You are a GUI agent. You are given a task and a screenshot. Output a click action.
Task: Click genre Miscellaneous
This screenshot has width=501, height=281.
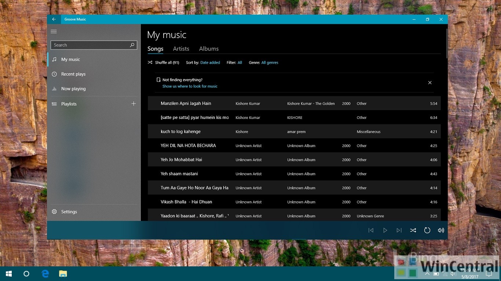pyautogui.click(x=369, y=132)
